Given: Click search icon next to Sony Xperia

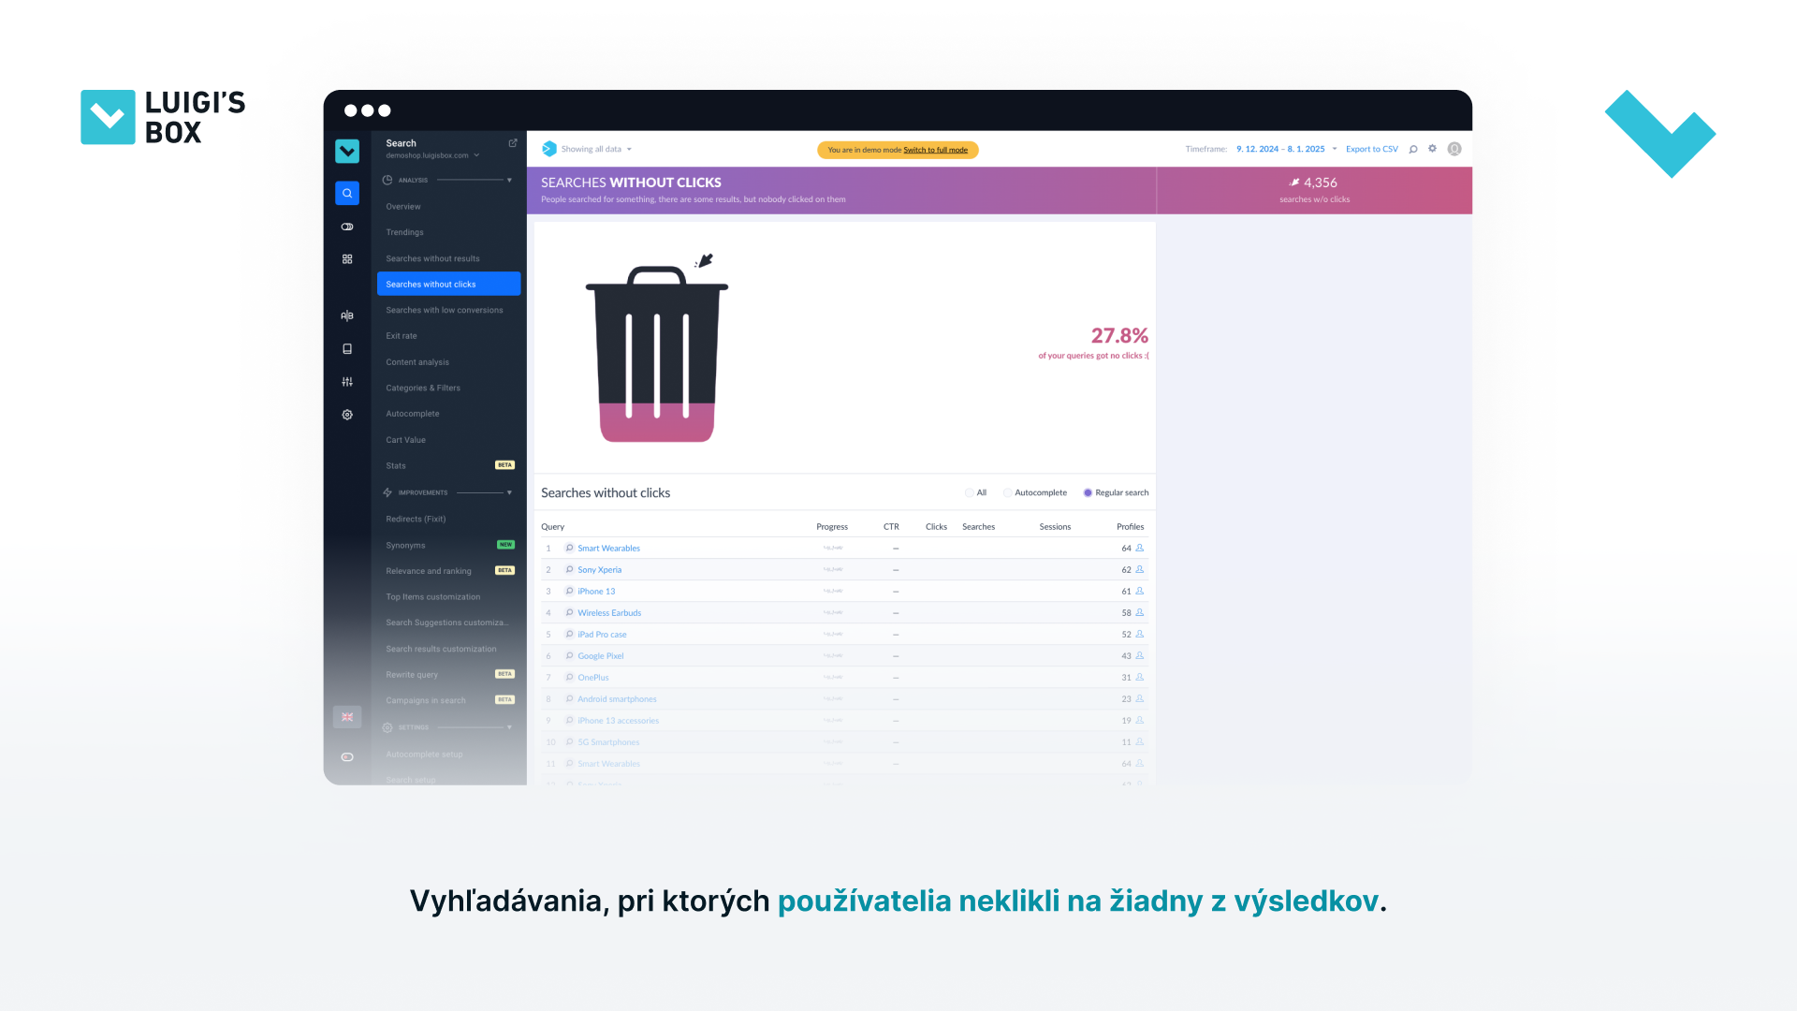Looking at the screenshot, I should (x=569, y=569).
